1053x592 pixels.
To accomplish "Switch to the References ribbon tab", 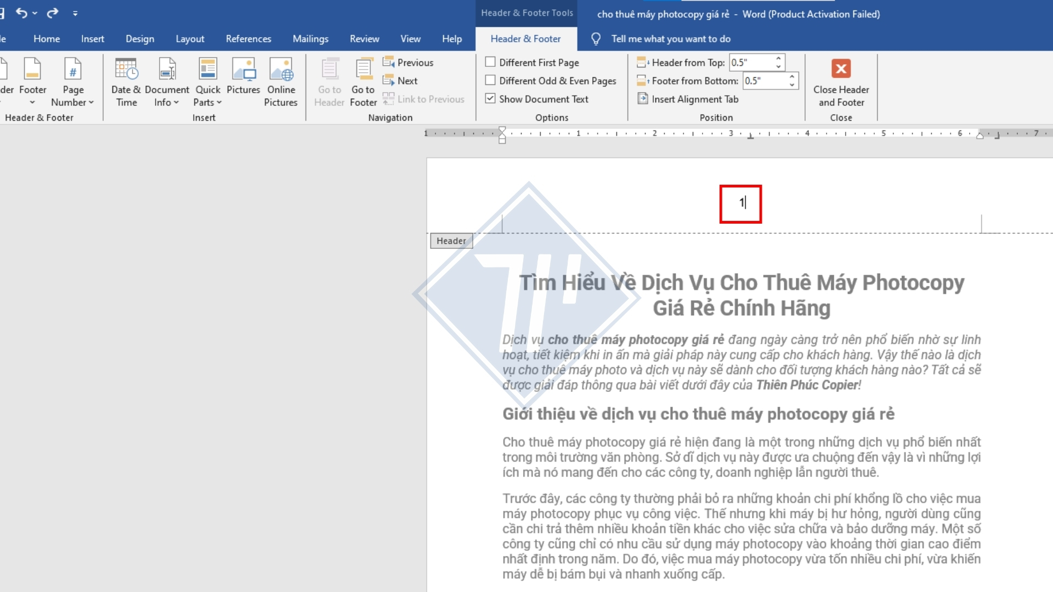I will [x=248, y=38].
